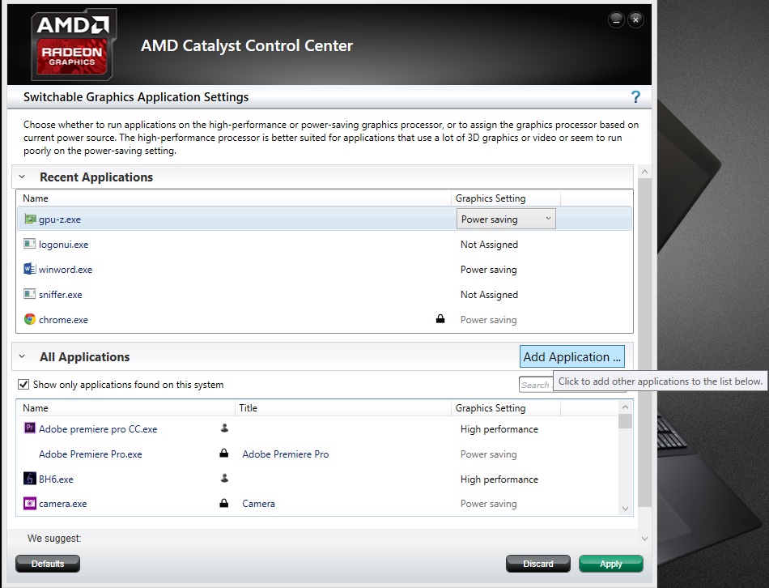Select the chrome.exe row

(325, 319)
